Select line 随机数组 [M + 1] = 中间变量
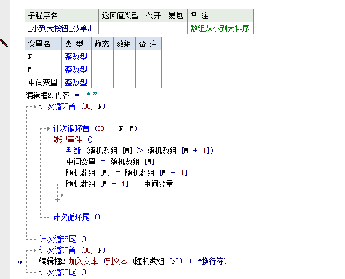This screenshot has width=345, height=279. pyautogui.click(x=119, y=184)
